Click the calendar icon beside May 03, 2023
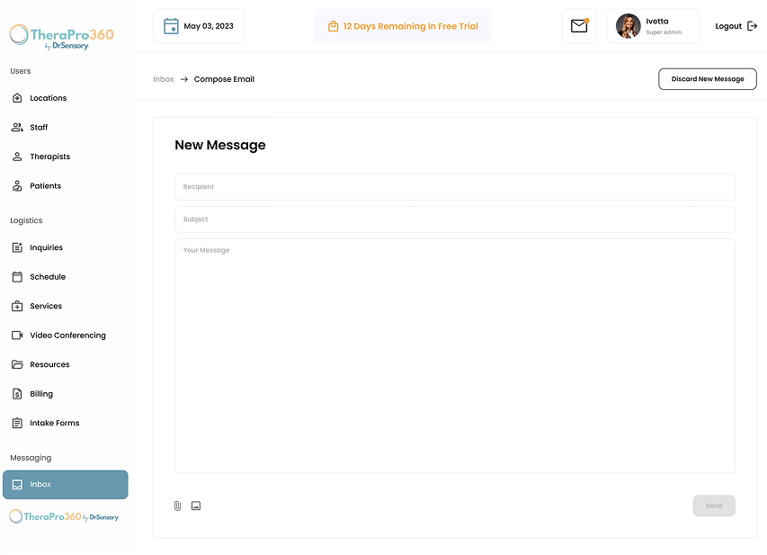The width and height of the screenshot is (767, 555). 171,26
